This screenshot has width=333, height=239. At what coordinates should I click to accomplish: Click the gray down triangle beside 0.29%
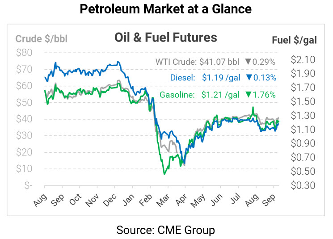[248, 62]
